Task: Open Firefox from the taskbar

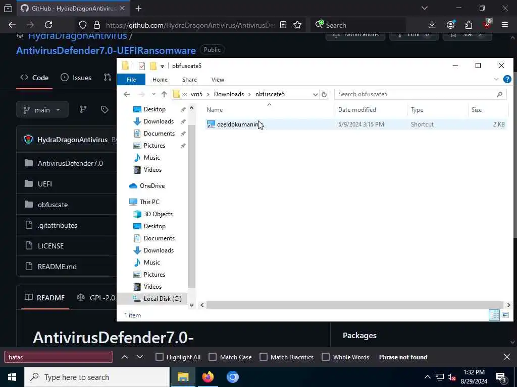Action: [208, 377]
